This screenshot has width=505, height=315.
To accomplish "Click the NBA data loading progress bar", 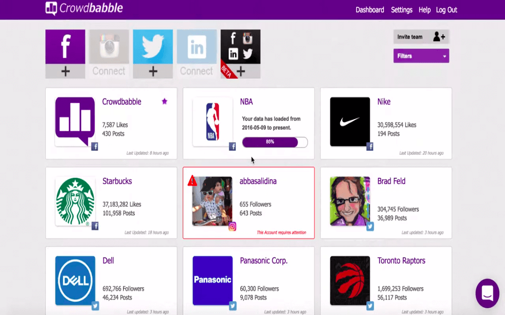I will (x=275, y=142).
